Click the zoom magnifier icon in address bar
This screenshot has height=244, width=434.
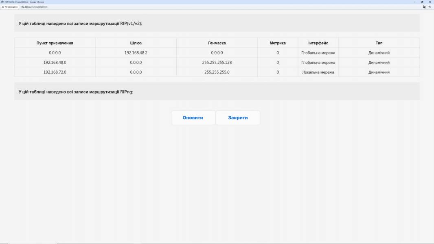(430, 7)
